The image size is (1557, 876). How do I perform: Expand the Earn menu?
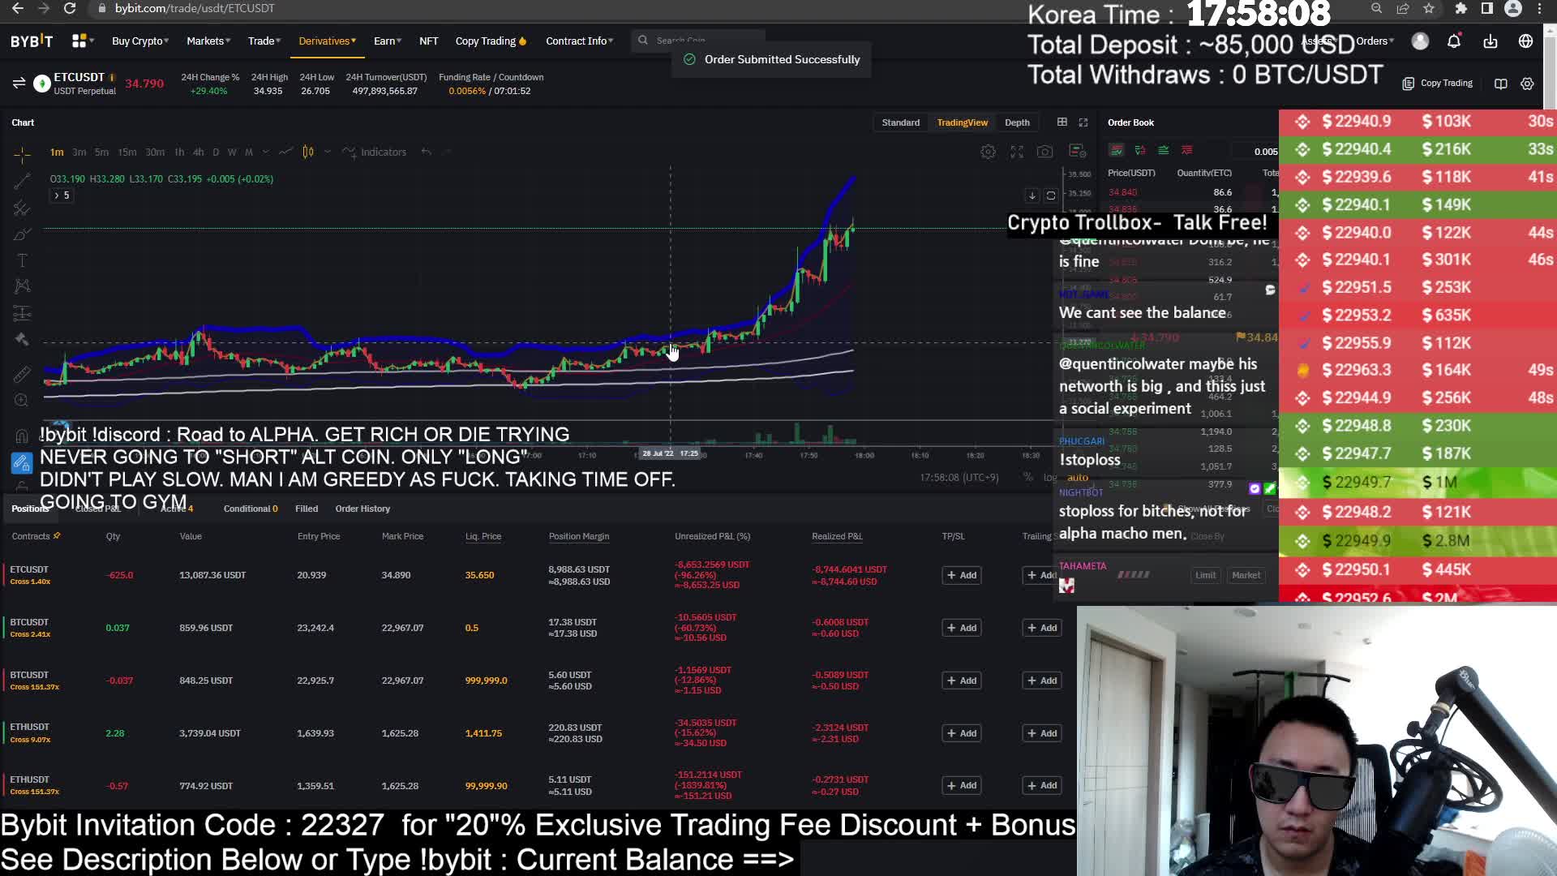pyautogui.click(x=388, y=41)
